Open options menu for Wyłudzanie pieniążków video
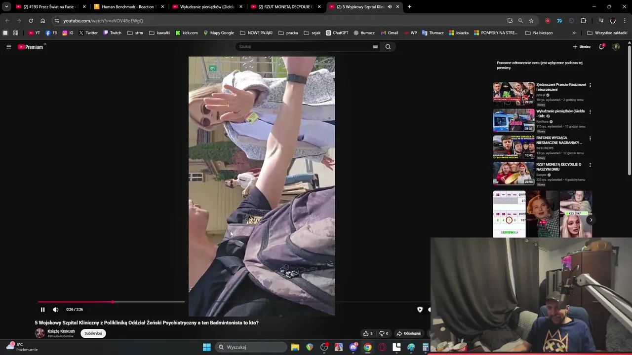This screenshot has height=355, width=632. click(590, 111)
